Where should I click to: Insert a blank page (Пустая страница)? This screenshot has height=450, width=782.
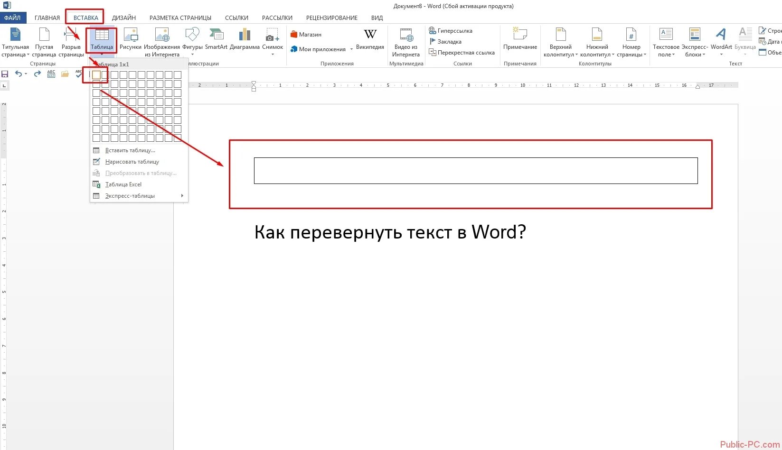(44, 42)
